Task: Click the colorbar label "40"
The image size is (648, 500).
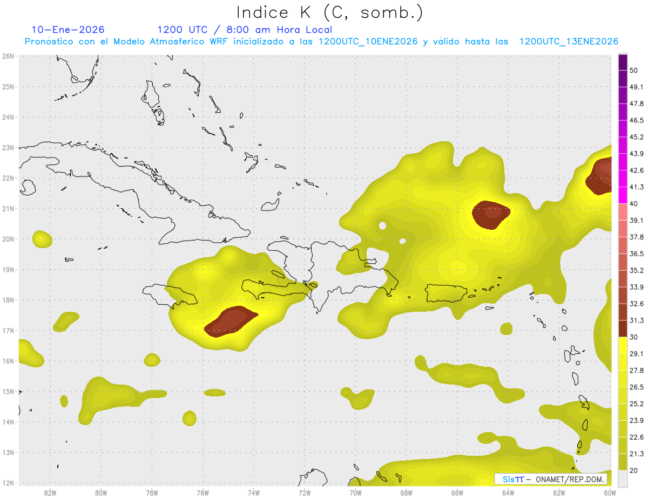Action: [633, 203]
